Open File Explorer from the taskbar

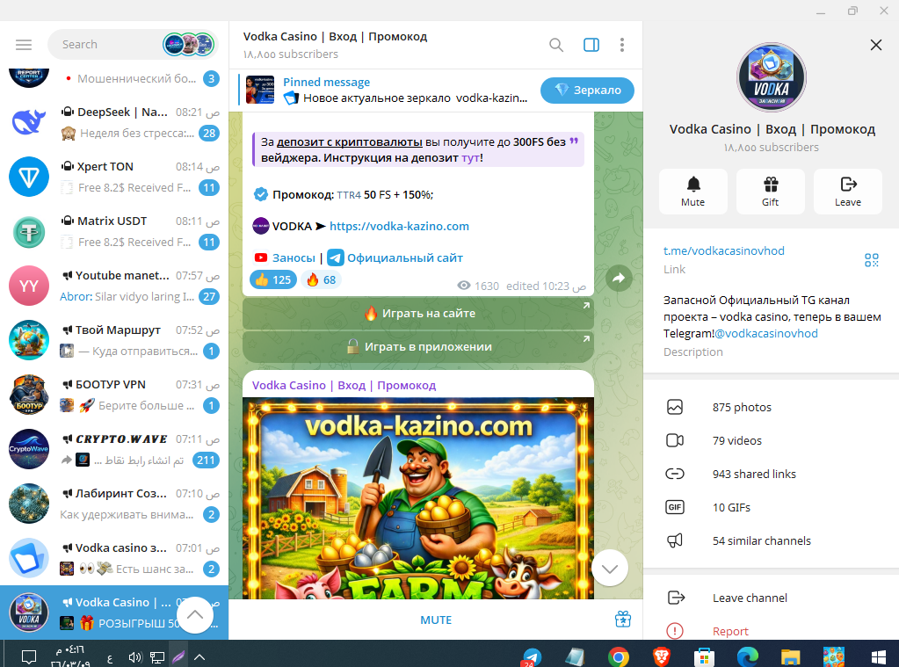pos(790,656)
